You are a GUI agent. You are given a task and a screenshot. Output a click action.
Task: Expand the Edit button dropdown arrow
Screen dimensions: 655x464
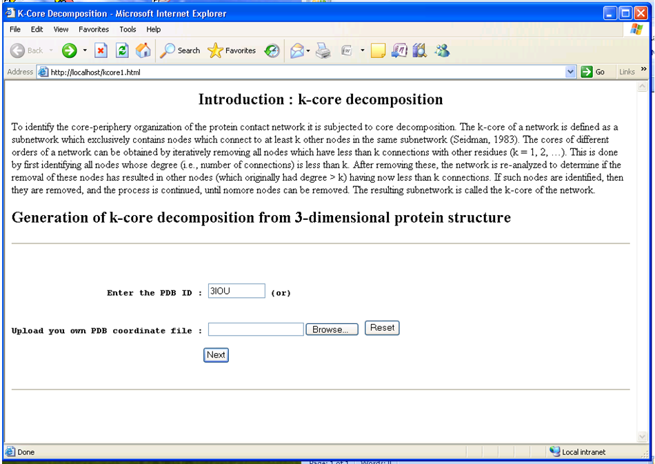pos(362,50)
